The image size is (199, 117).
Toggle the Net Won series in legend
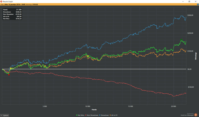[x=80, y=115]
